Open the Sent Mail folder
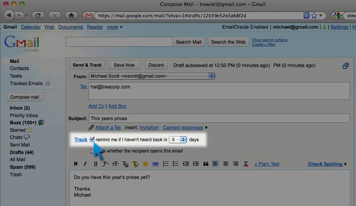This screenshot has height=206, width=356. pyautogui.click(x=20, y=145)
